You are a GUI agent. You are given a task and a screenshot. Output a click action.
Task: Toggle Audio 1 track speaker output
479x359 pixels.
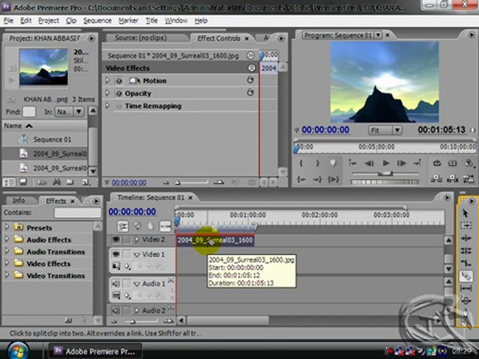pyautogui.click(x=116, y=284)
